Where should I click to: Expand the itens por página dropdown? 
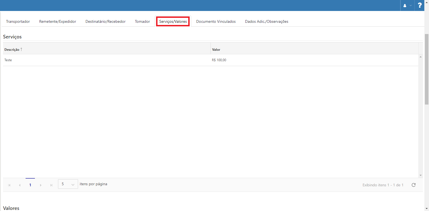tap(68, 184)
